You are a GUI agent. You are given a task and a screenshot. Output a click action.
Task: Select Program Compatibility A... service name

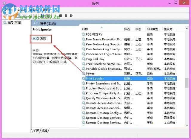[x=104, y=93]
